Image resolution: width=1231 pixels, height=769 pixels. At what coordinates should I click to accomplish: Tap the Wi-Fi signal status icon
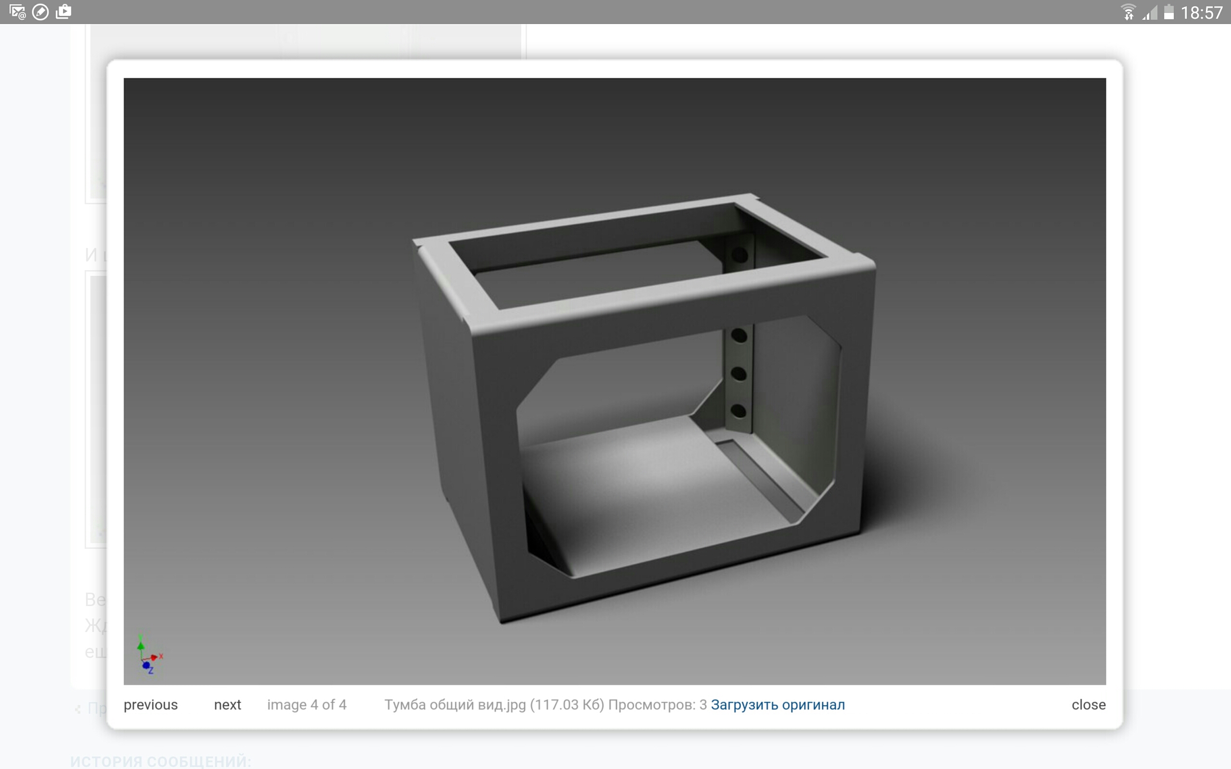point(1128,12)
